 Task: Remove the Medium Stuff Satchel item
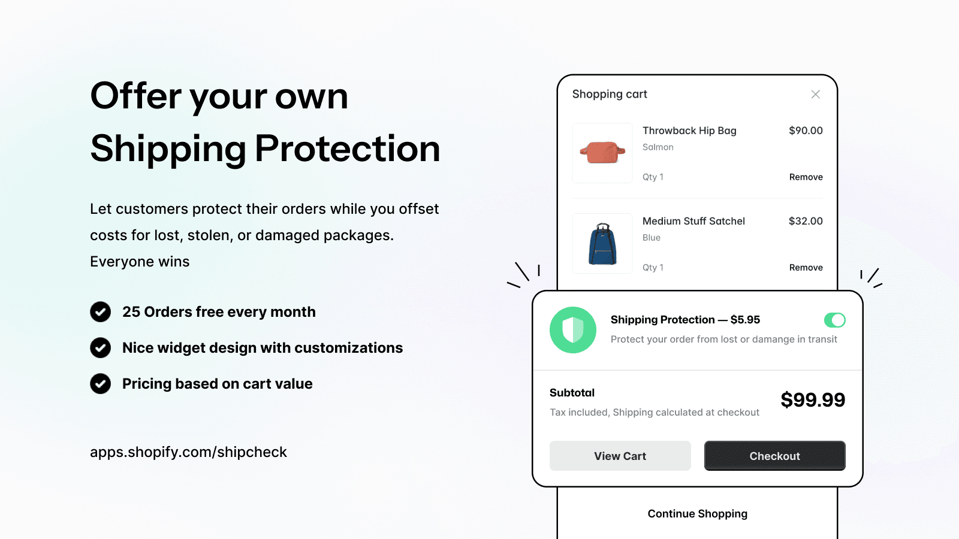point(806,268)
